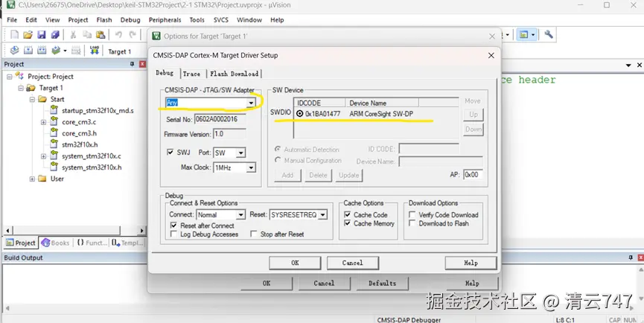Click the Save All icon in toolbar
Screen dimensions: 644x323
55,35
